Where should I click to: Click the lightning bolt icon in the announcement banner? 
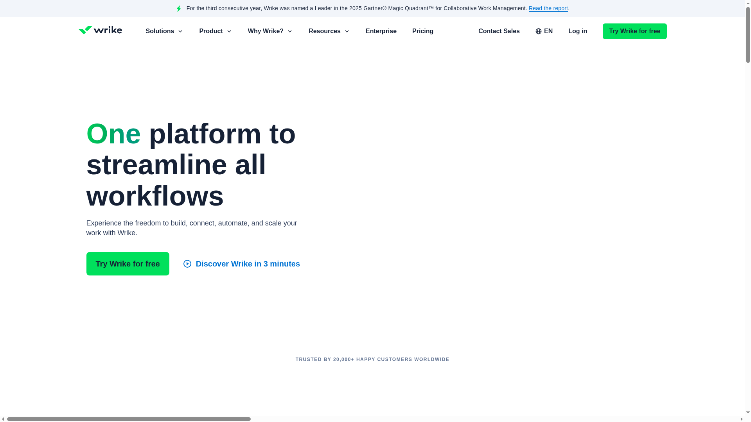pyautogui.click(x=179, y=8)
